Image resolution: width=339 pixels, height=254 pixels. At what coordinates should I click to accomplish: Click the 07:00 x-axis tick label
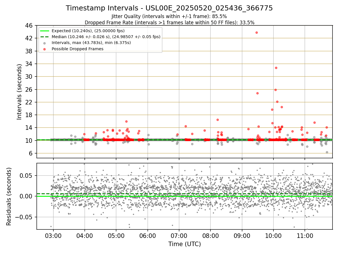point(179,235)
